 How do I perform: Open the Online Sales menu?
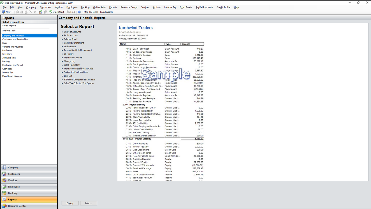coord(99,7)
